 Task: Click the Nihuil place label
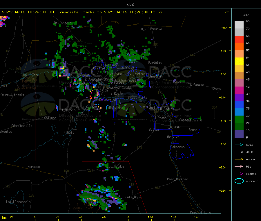[68, 132]
